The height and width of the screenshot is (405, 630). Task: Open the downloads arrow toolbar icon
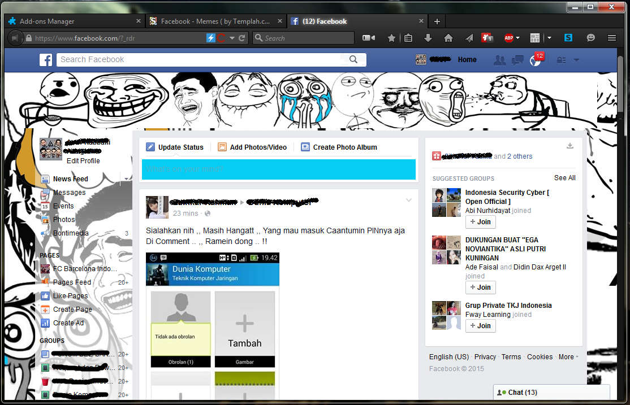click(x=428, y=38)
